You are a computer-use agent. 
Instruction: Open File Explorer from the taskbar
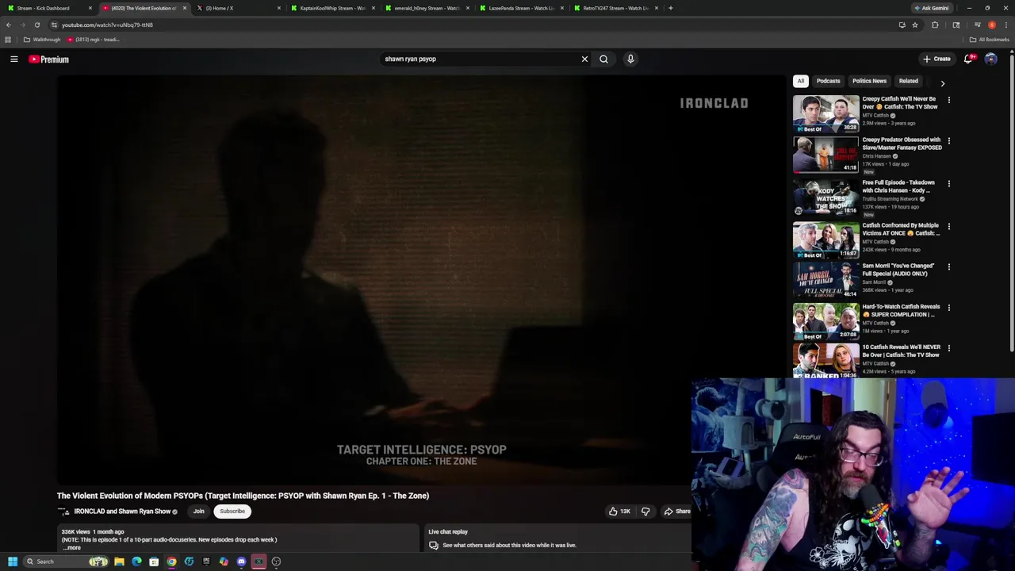[119, 561]
